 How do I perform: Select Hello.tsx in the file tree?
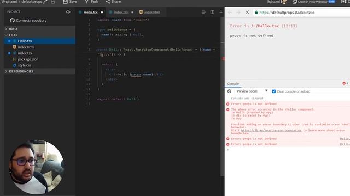tap(40, 41)
